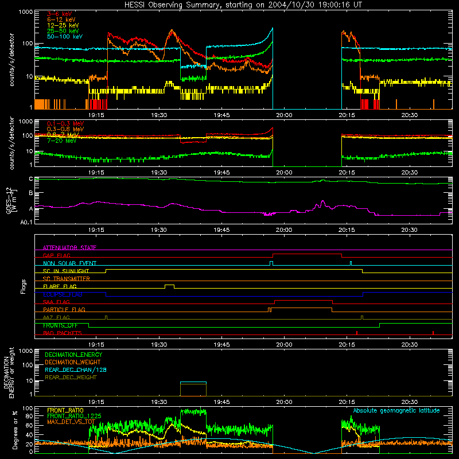
Task: Select the GAP_FLAG label
Action: 56,255
